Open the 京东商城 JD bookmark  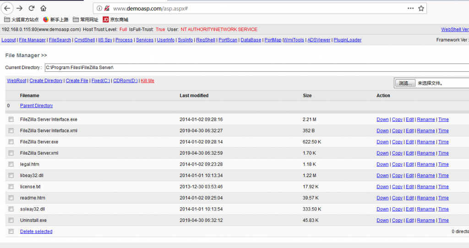pyautogui.click(x=115, y=20)
